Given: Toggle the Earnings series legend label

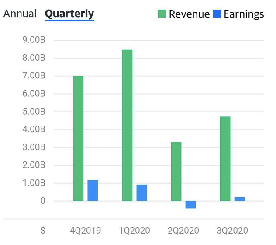Looking at the screenshot, I should tap(244, 14).
